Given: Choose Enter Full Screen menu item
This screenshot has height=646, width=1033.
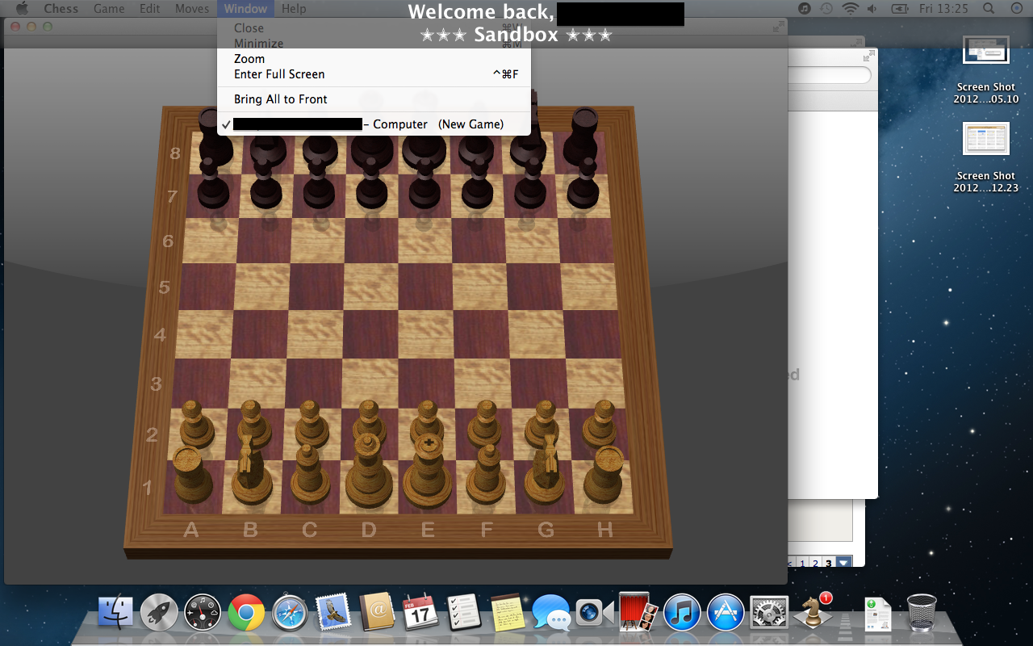Looking at the screenshot, I should point(374,74).
